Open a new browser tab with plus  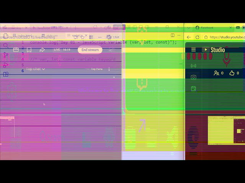(76, 28)
